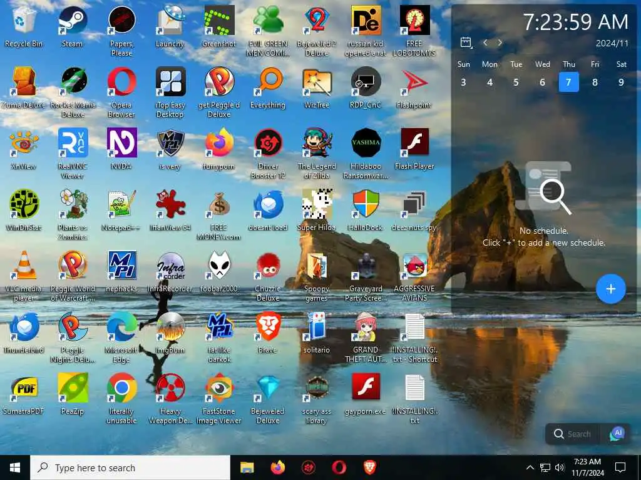Launch Firefox from the taskbar

click(277, 467)
